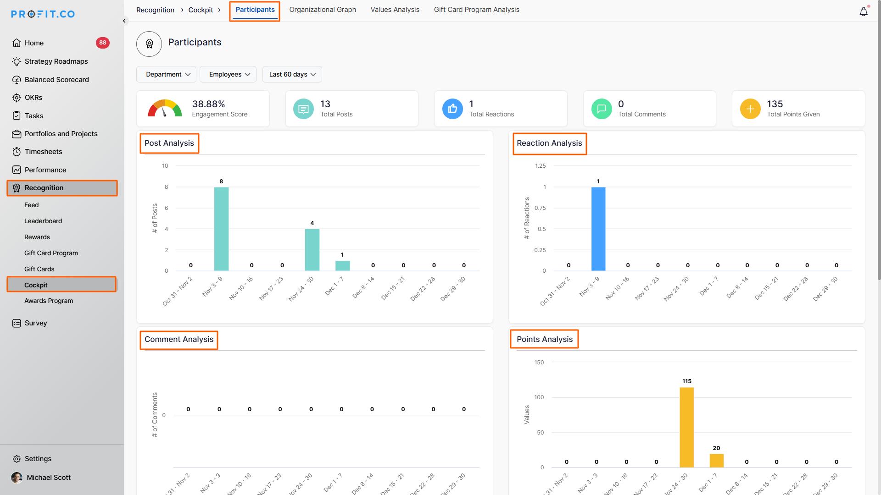
Task: Open the OKRs sidebar item
Action: [x=33, y=98]
